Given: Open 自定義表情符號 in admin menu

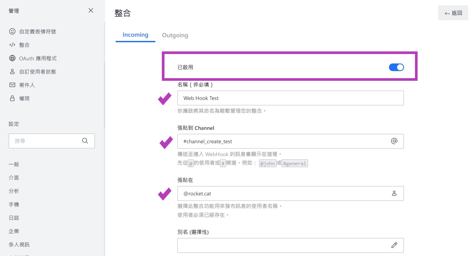Looking at the screenshot, I should (x=38, y=32).
